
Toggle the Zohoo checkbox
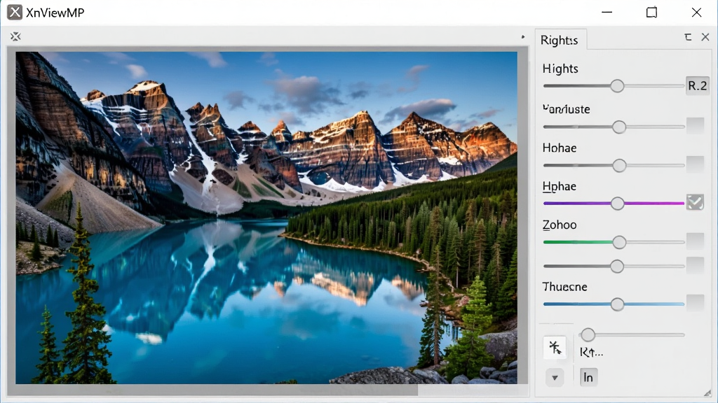pyautogui.click(x=695, y=241)
